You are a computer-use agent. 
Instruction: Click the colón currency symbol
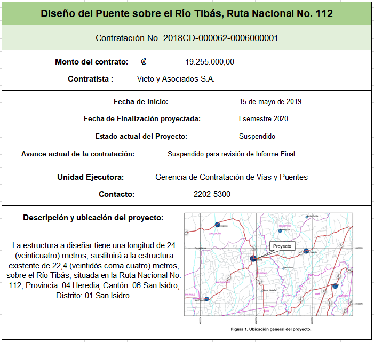pos(144,62)
